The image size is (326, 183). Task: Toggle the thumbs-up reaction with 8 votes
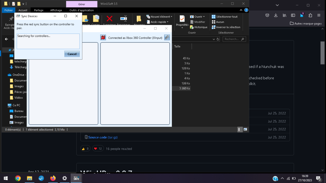tap(85, 148)
